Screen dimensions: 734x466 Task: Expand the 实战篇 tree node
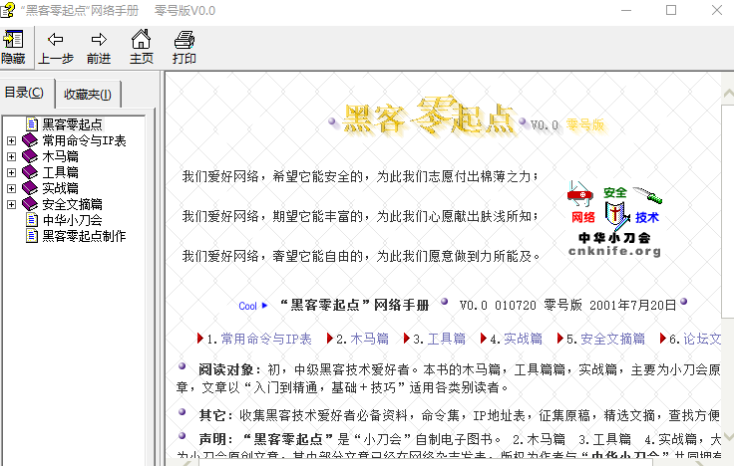pos(12,188)
